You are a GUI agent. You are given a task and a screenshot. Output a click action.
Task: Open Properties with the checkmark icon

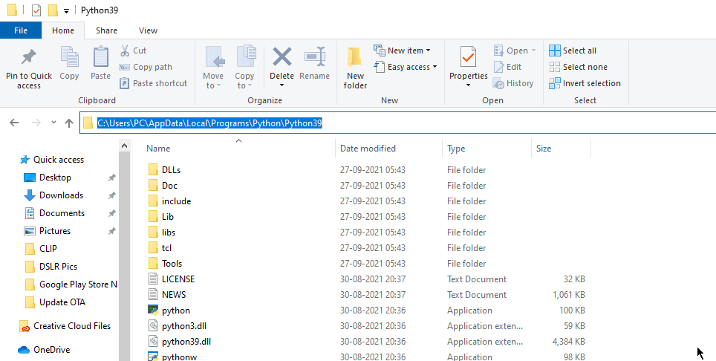[469, 57]
